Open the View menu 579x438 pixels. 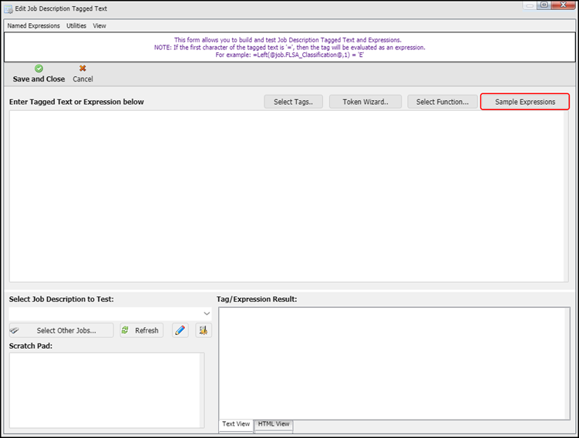[x=99, y=25]
